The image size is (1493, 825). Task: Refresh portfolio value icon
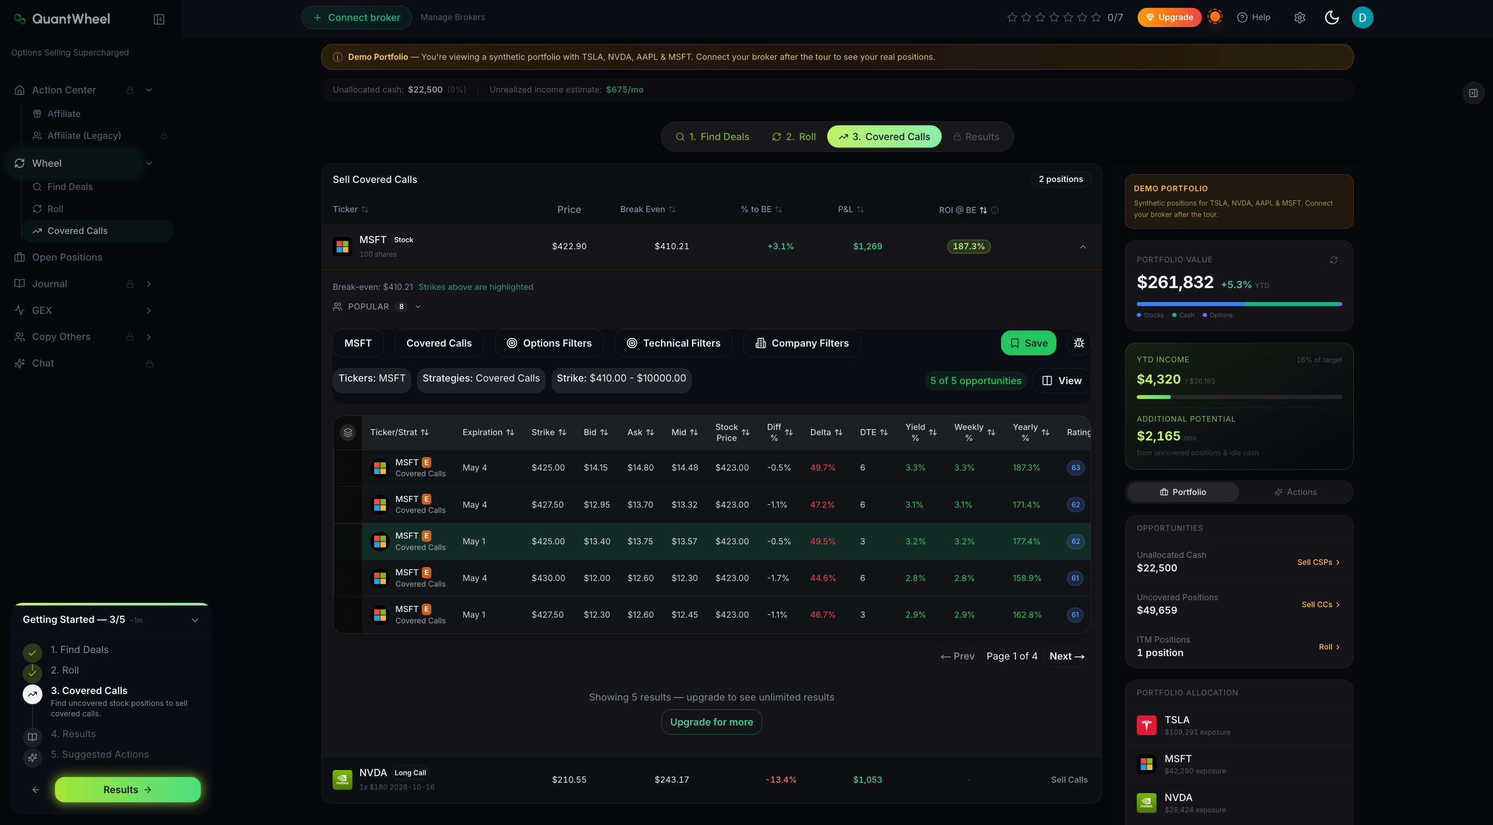tap(1334, 260)
